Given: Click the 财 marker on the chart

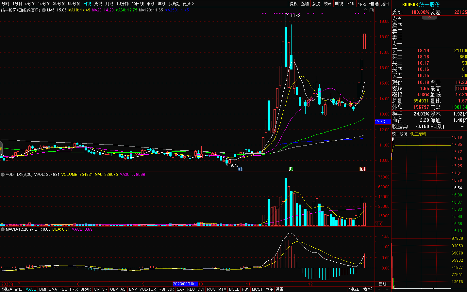Looking at the screenshot, I should tap(240, 169).
